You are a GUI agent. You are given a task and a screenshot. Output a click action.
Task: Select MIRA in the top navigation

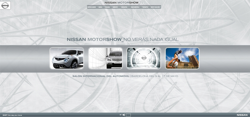100,7
